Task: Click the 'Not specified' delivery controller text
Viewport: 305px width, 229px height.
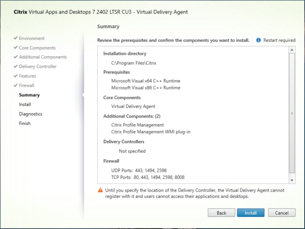Action: pyautogui.click(x=132, y=151)
